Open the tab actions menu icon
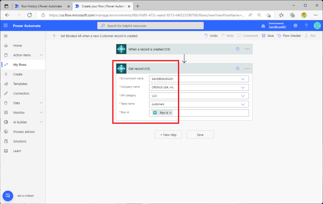The image size is (323, 204). coord(6,6)
